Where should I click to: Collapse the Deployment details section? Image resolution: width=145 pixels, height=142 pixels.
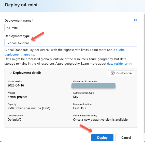[10, 73]
